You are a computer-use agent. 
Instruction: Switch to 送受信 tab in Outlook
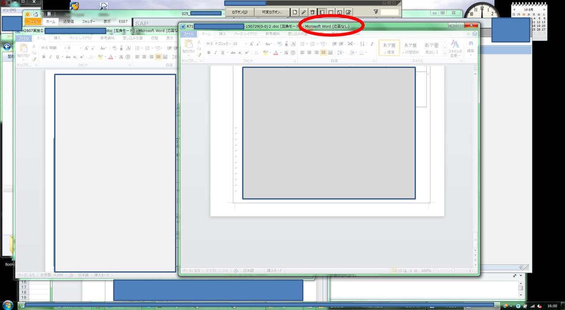point(68,21)
